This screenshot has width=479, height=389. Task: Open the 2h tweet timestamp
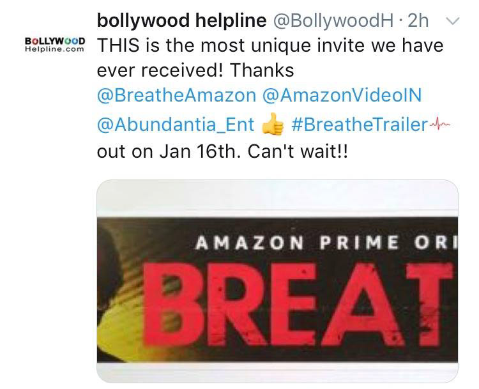coord(418,21)
